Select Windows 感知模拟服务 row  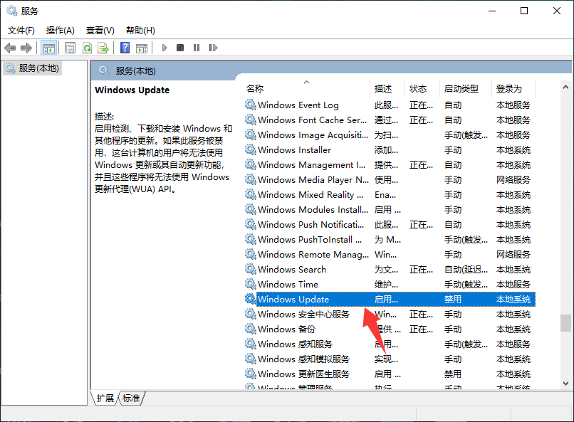pyautogui.click(x=390, y=359)
